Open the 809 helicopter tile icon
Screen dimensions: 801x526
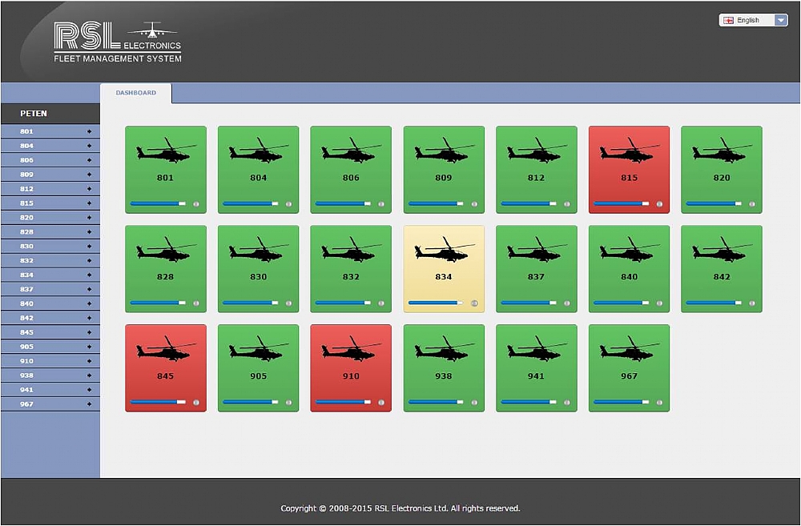(x=444, y=151)
